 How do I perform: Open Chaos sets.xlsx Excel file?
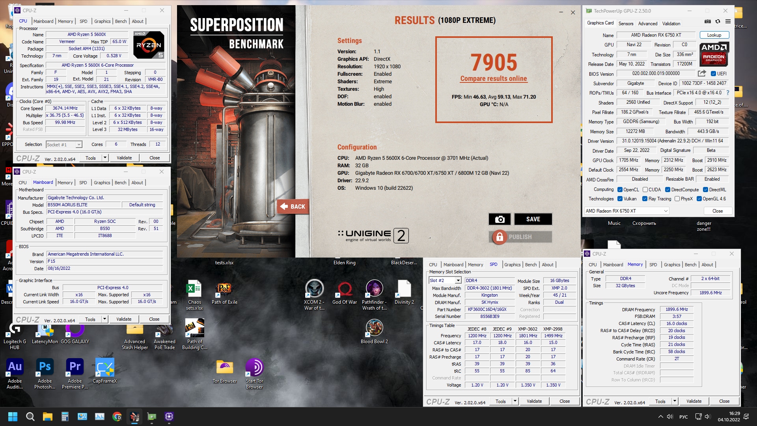pyautogui.click(x=194, y=295)
